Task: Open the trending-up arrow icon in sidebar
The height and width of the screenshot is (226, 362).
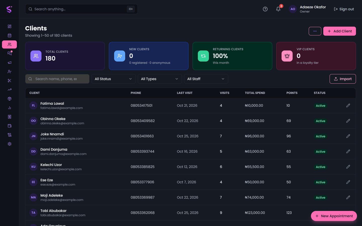Action: pyautogui.click(x=10, y=90)
